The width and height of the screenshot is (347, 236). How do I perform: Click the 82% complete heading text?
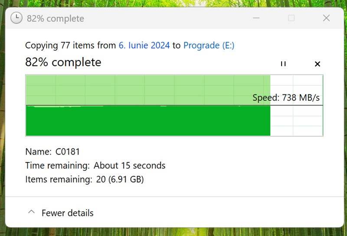tap(63, 62)
